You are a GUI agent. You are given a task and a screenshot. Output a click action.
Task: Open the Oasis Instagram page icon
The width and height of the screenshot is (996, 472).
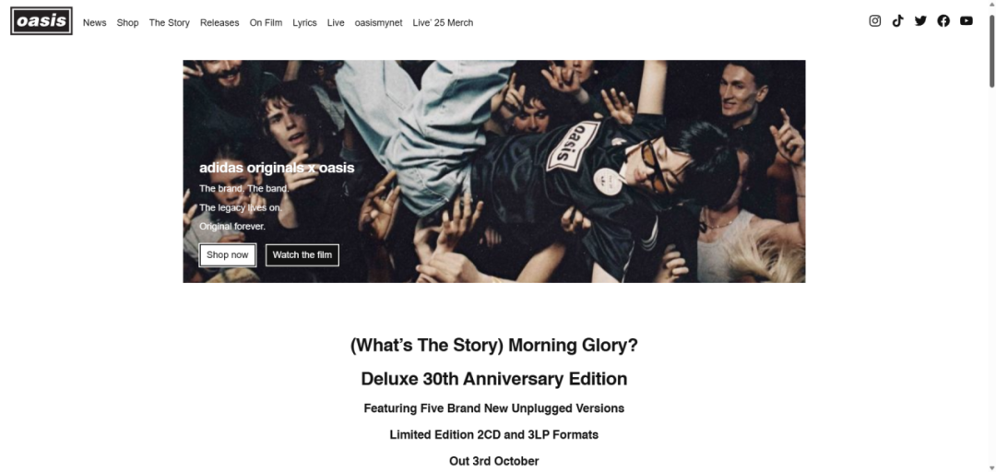pos(874,21)
